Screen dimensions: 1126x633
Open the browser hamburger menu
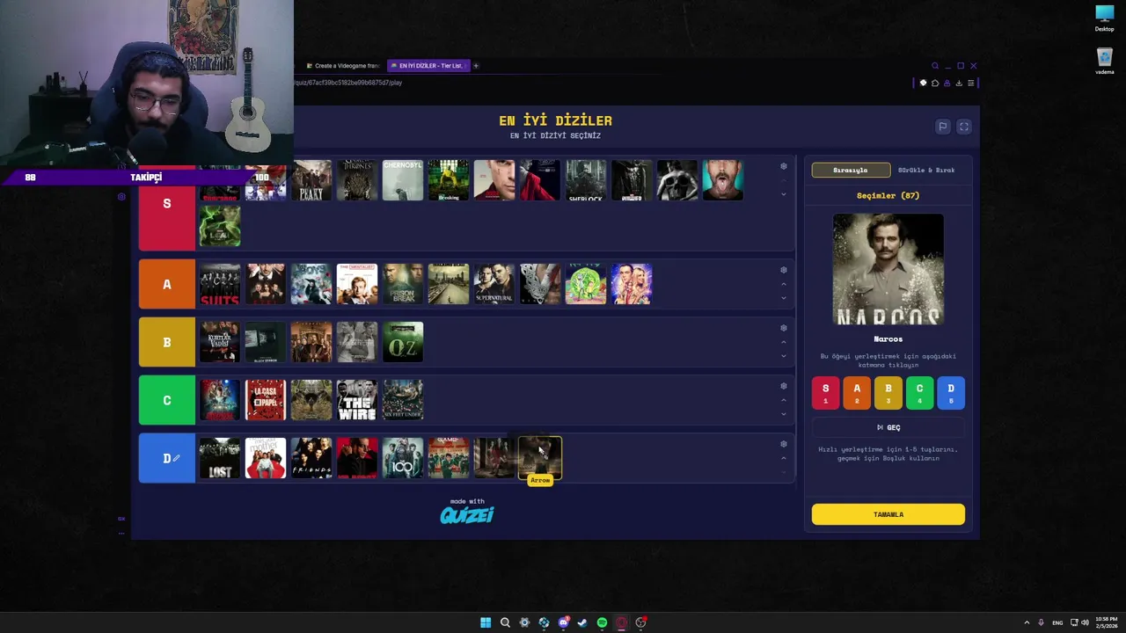[x=971, y=83]
